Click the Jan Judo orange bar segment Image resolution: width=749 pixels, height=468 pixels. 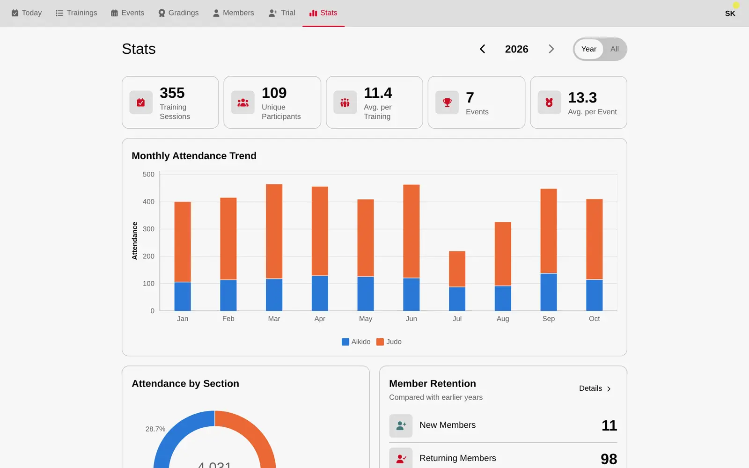(183, 241)
